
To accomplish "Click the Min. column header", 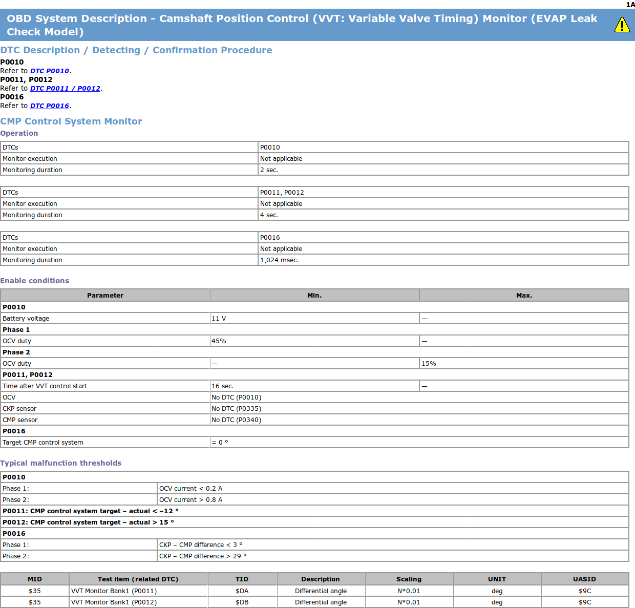I will point(314,296).
